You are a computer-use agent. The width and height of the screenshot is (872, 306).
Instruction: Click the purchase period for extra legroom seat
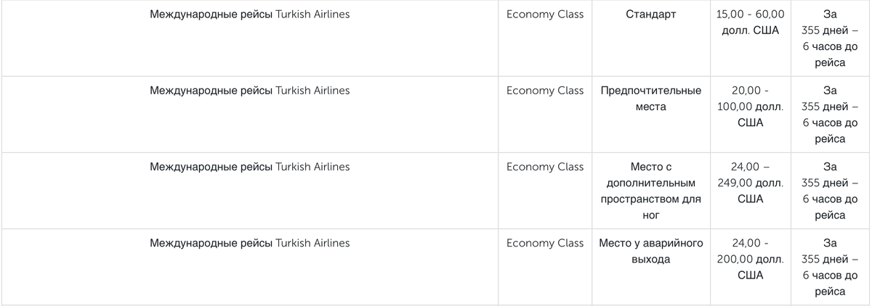point(830,191)
